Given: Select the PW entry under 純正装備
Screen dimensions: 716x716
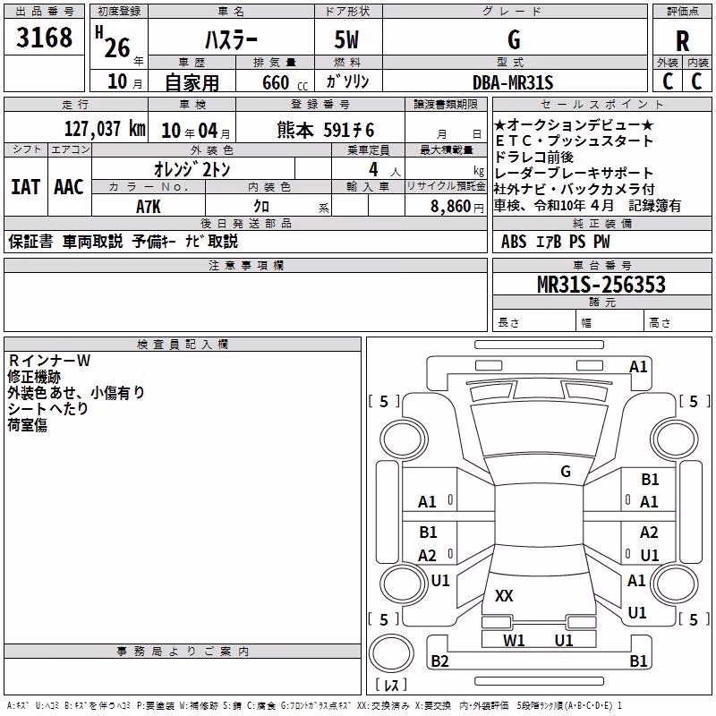Looking at the screenshot, I should coord(601,242).
